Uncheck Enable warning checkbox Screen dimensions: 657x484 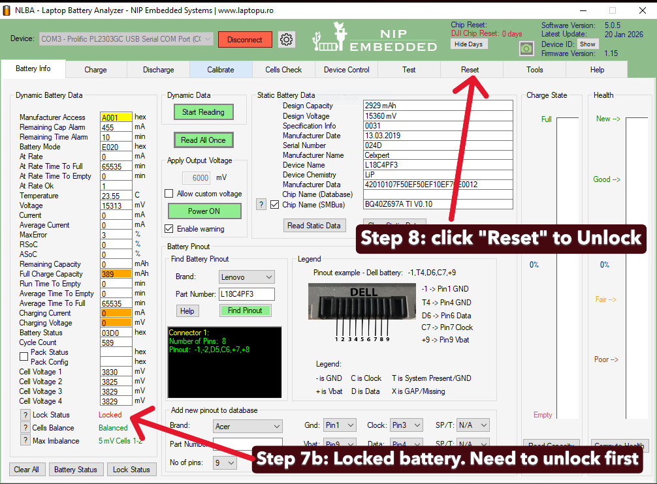[169, 229]
